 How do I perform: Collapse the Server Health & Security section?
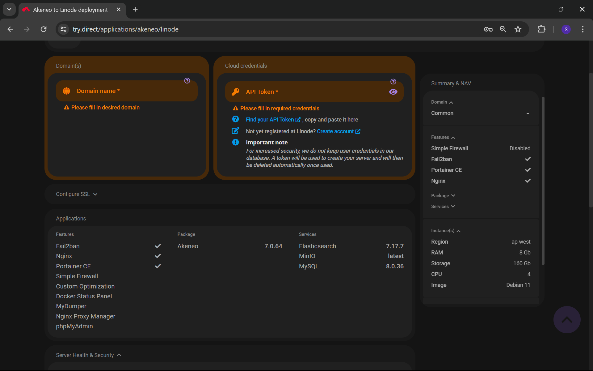[x=88, y=355]
